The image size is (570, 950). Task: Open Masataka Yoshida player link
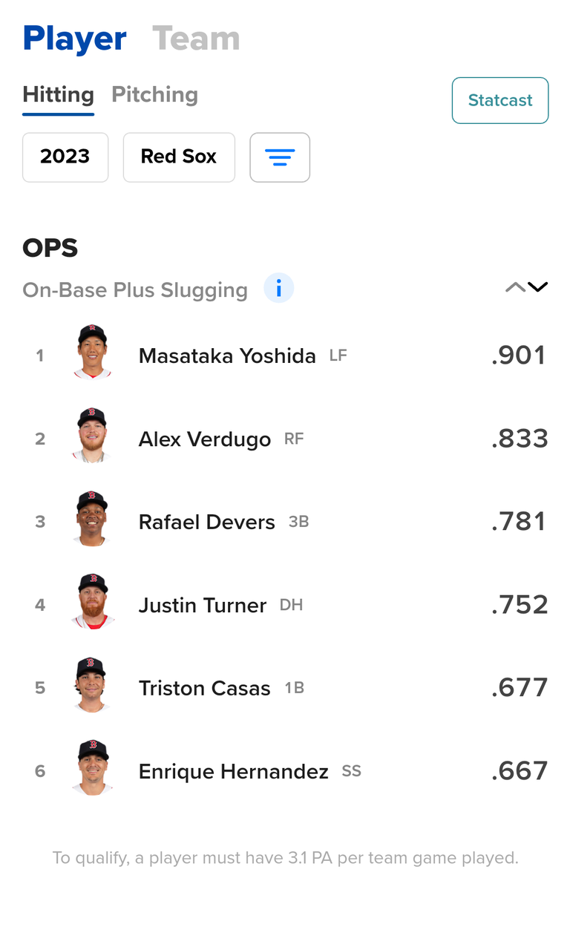[x=227, y=356]
